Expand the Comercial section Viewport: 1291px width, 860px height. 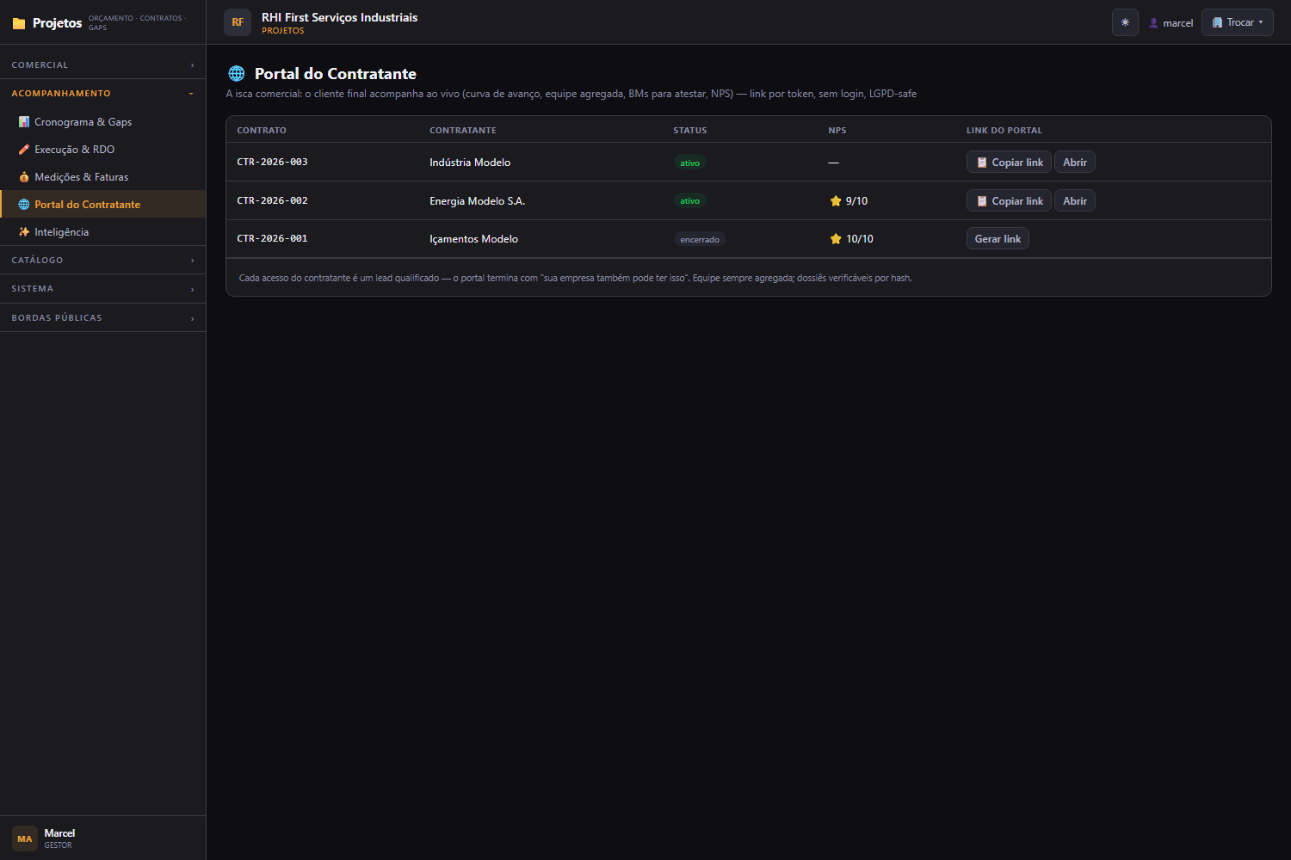[102, 64]
